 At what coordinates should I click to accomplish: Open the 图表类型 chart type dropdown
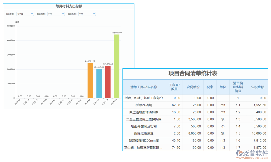pyautogui.click(x=25, y=14)
